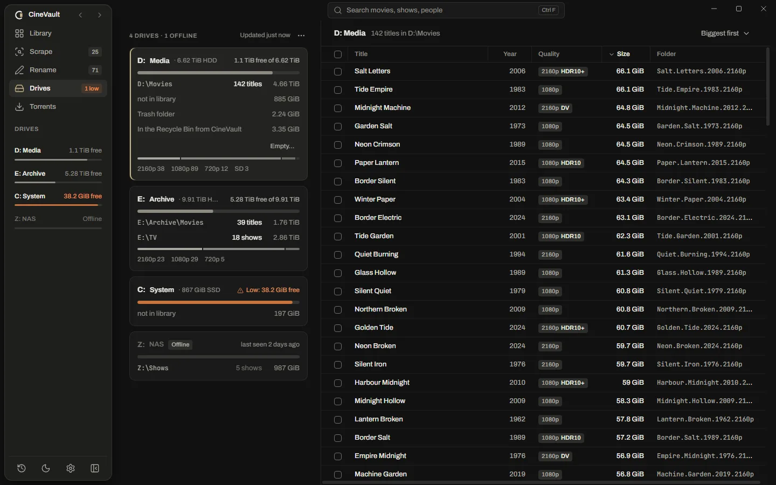Focus the search movies, shows, people field
This screenshot has height=485, width=776.
coord(446,10)
